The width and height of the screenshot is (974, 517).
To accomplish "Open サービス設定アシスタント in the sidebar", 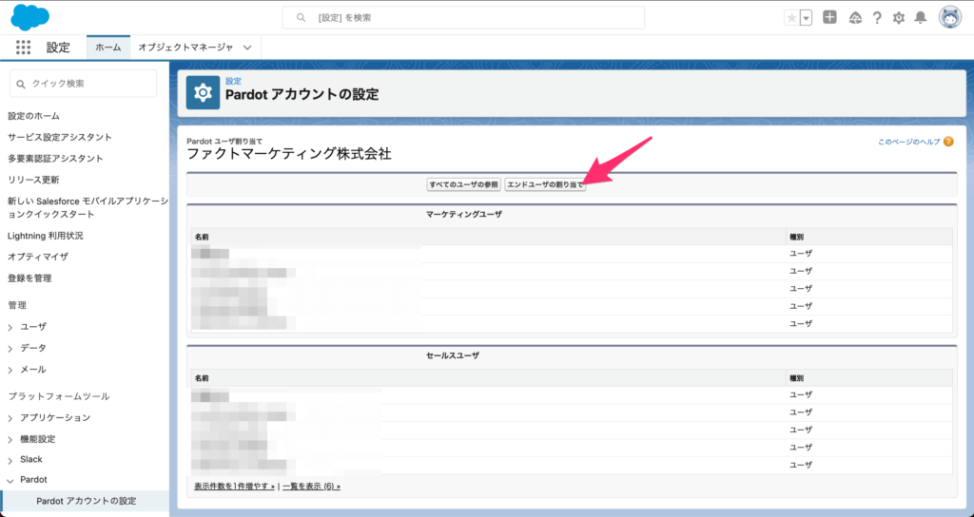I will [x=60, y=137].
